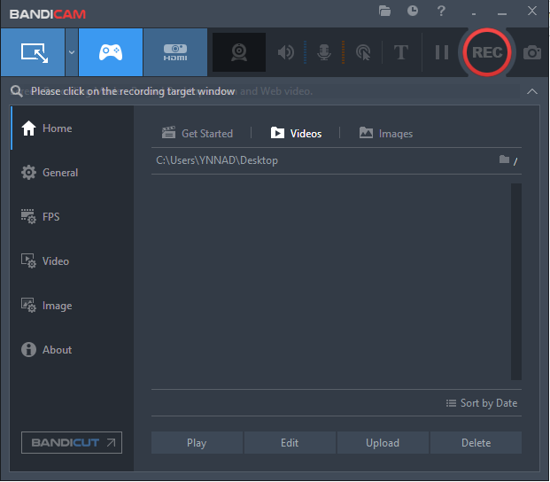Open the folder icon beside the path
Screen dimensions: 550x482
coord(504,159)
